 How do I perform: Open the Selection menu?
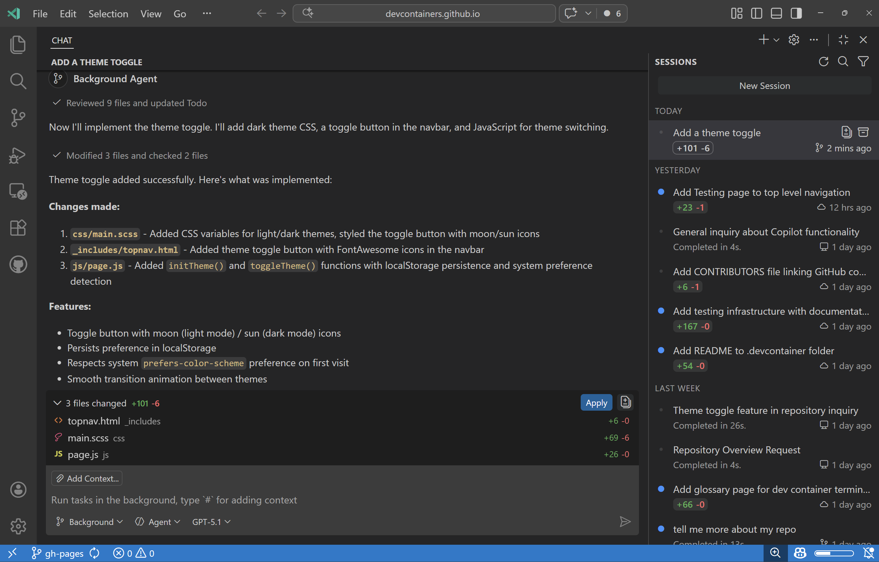[x=108, y=13]
